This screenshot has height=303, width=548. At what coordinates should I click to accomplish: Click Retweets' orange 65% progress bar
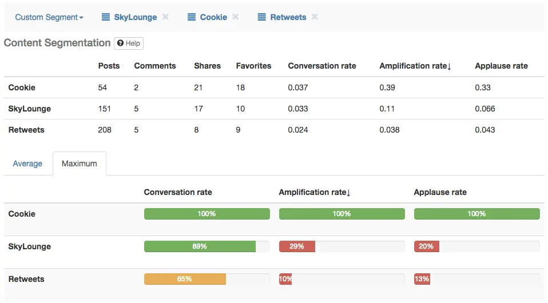pos(185,279)
